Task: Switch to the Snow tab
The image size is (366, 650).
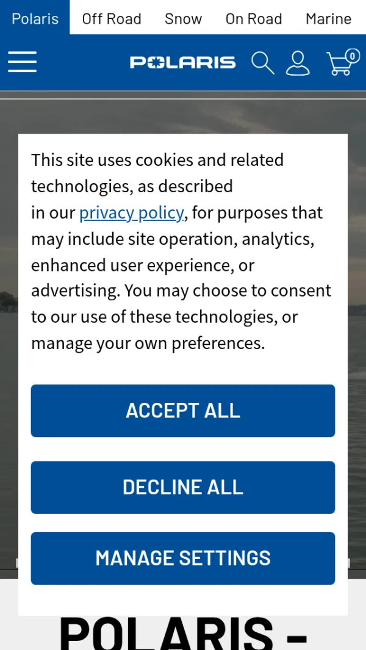Action: tap(183, 18)
